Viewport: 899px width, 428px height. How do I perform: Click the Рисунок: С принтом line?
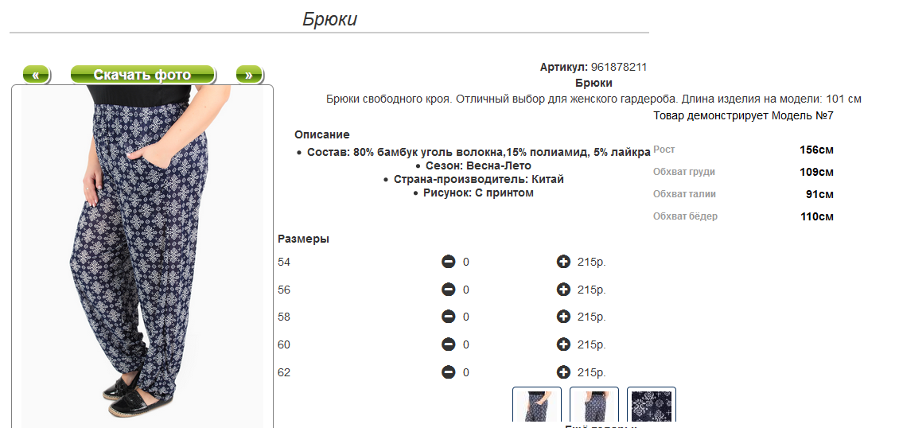click(x=478, y=193)
